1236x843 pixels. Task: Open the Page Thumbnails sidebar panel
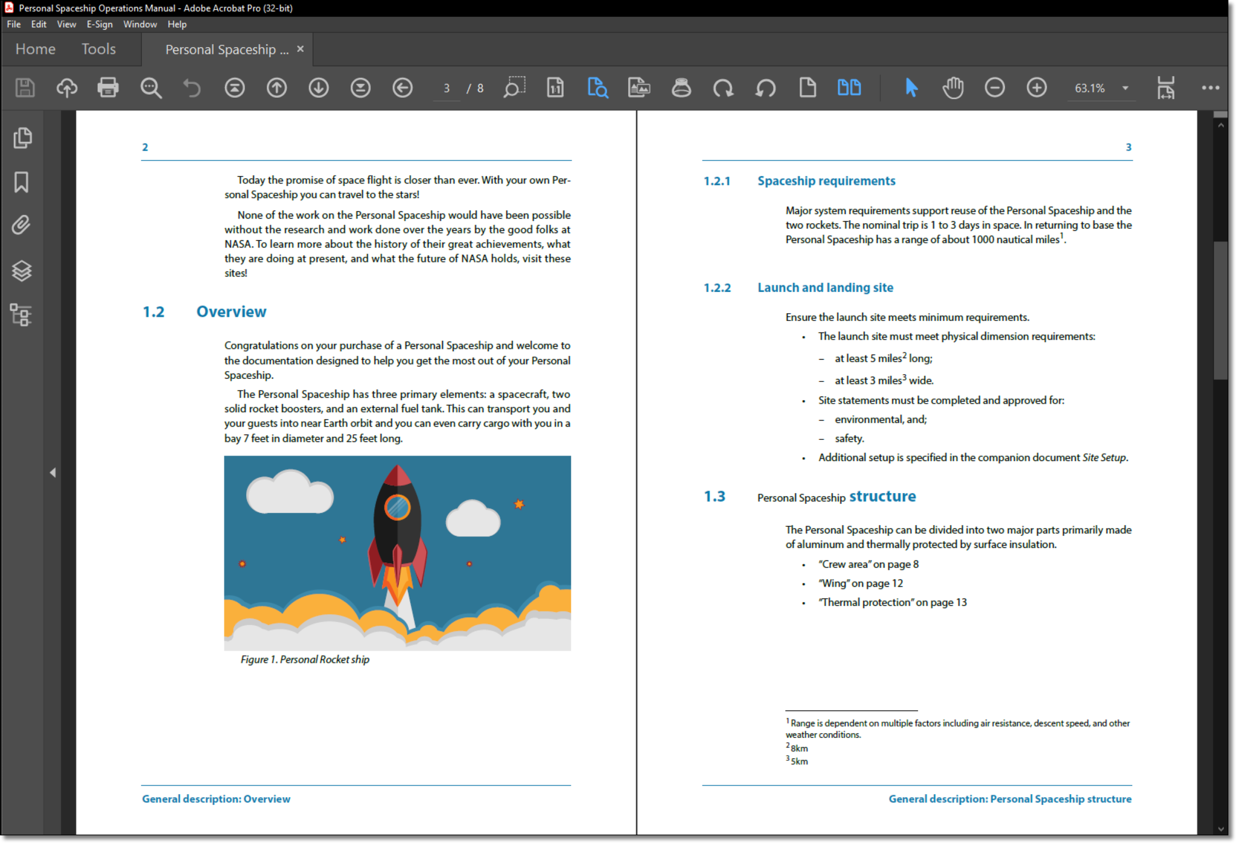tap(22, 138)
